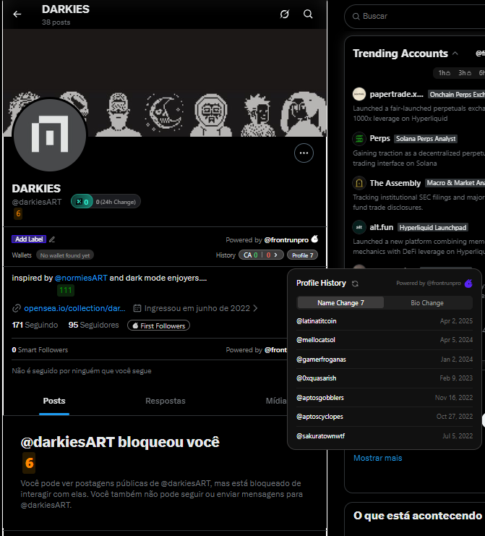Click @gamerfroganas history entry
The image size is (485, 536).
321,360
